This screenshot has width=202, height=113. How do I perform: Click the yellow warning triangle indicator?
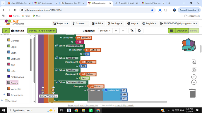tap(42, 90)
